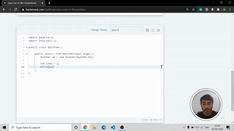Screen dimensions: 234x131
Task: Switch to Chrome in the taskbar
Action: click(85, 127)
